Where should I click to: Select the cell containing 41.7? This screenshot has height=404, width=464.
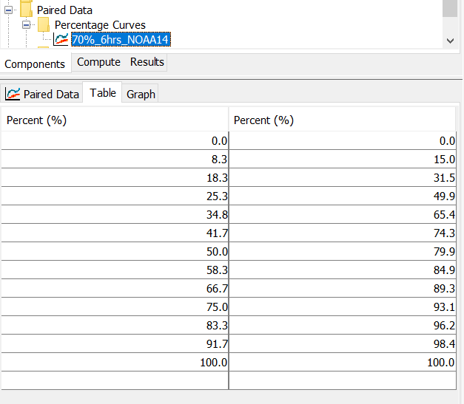coord(115,233)
